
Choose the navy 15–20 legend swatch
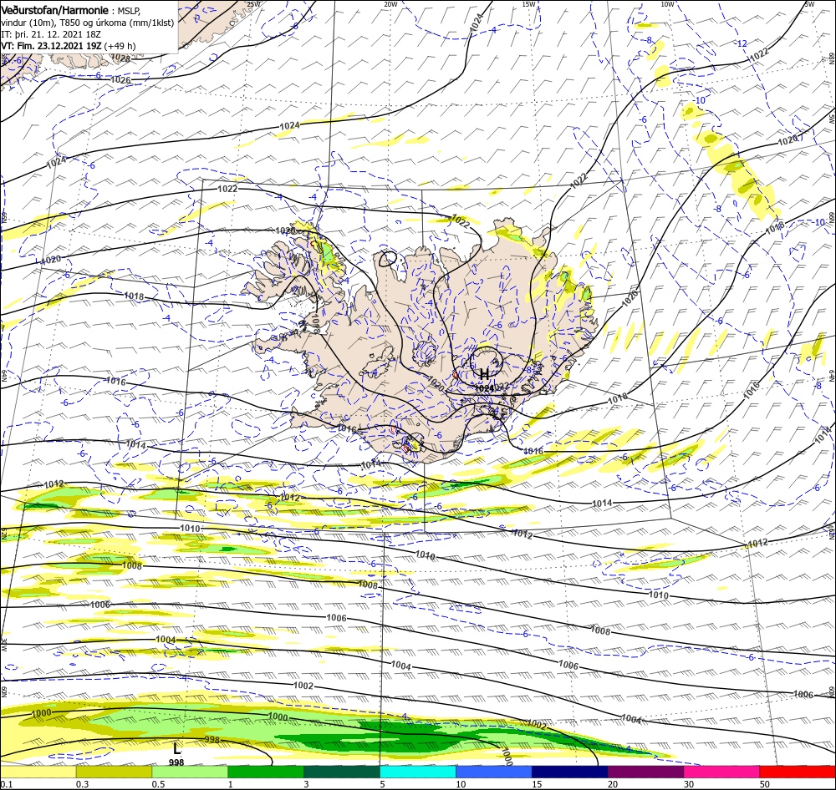point(570,772)
